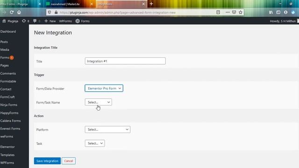Save page to Pocket icon
Viewport: 299px width, 168px height.
[x=234, y=13]
